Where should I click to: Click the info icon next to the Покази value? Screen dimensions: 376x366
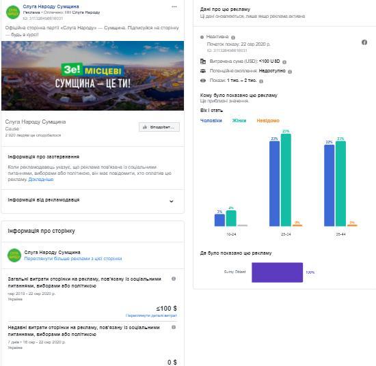(261, 81)
